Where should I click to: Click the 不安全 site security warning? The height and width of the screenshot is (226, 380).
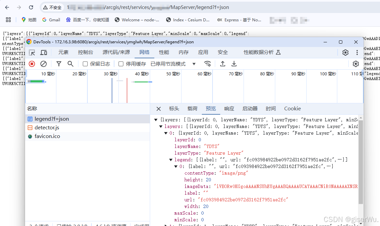click(52, 8)
